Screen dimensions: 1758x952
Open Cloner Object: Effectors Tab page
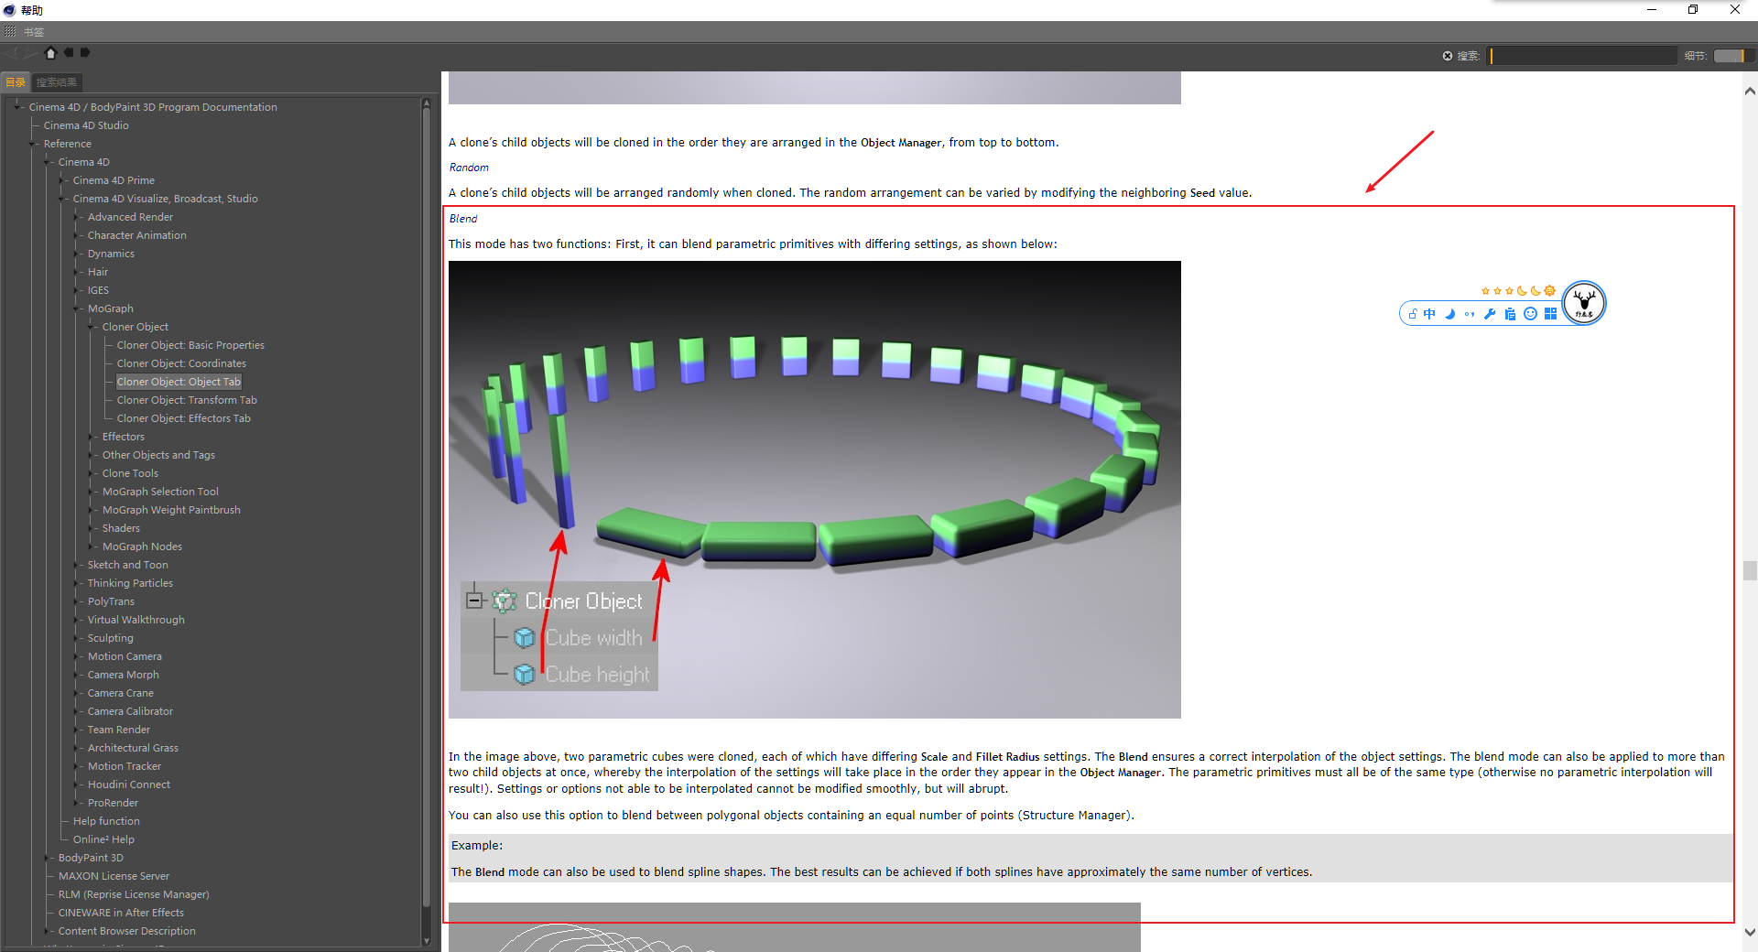183,418
